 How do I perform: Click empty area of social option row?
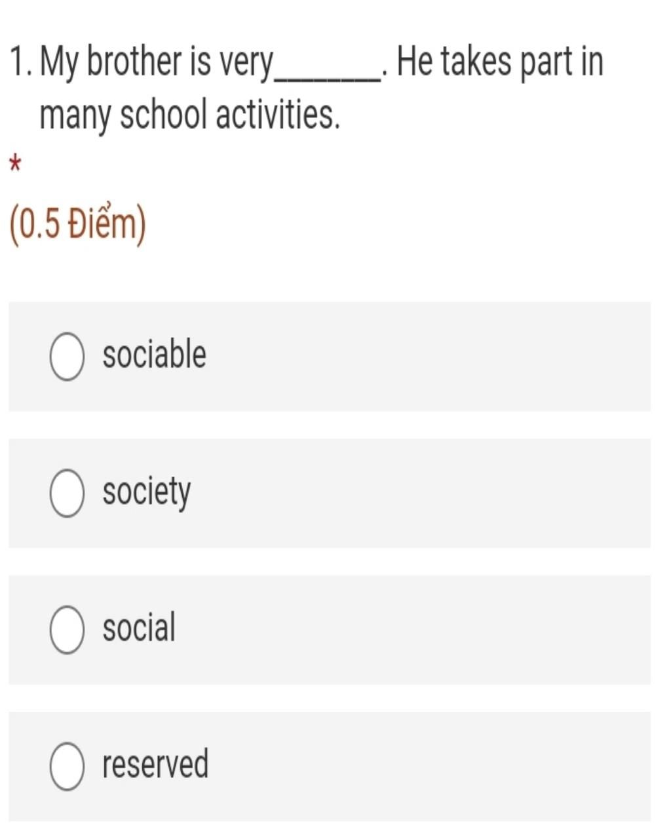click(426, 630)
